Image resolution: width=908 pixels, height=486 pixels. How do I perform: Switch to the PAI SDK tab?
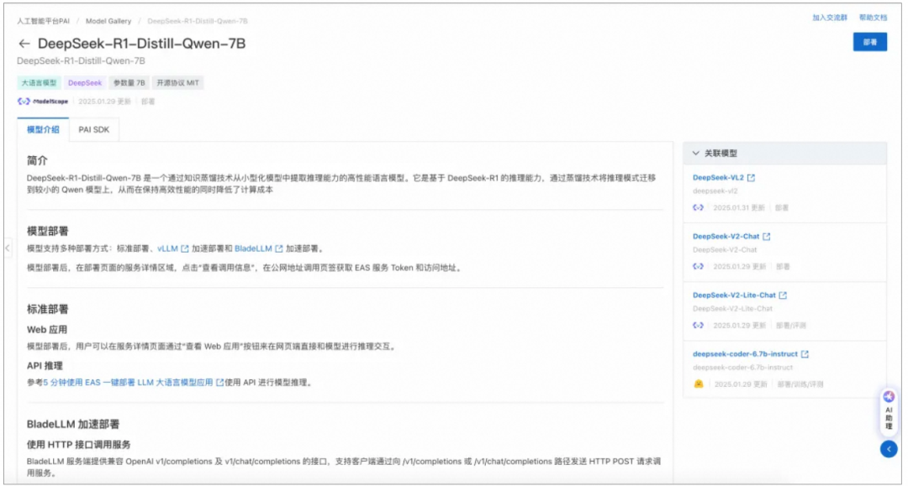click(94, 129)
